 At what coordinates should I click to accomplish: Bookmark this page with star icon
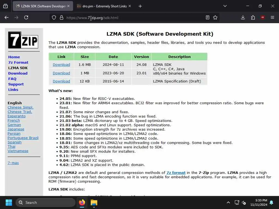pos(215,17)
